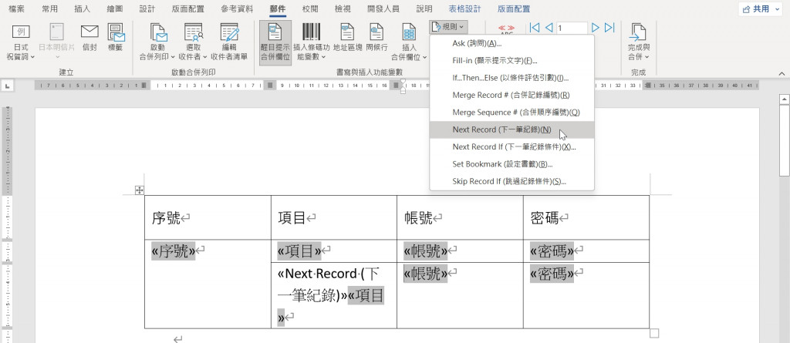The height and width of the screenshot is (343, 790).
Task: Click the «Next Record» field text
Action: tap(329, 284)
